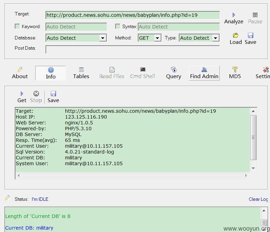
Task: Select the System User value military@10.11.157.105
Action: [x=94, y=163]
